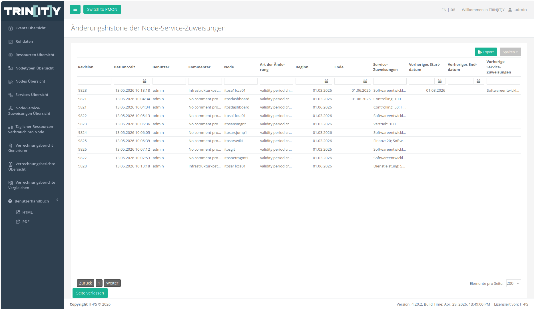The height and width of the screenshot is (309, 534).
Task: Click the Events Übersicht calendar icon
Action: tap(11, 28)
